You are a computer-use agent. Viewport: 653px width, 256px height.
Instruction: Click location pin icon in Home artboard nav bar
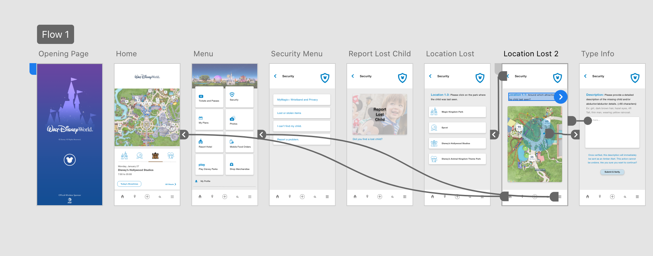tap(135, 197)
